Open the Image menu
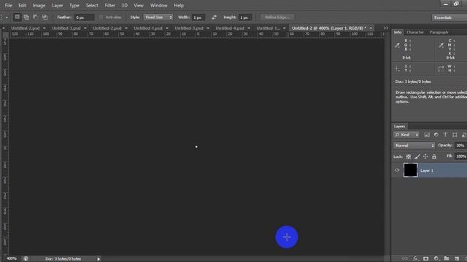The image size is (467, 262). coord(39,5)
